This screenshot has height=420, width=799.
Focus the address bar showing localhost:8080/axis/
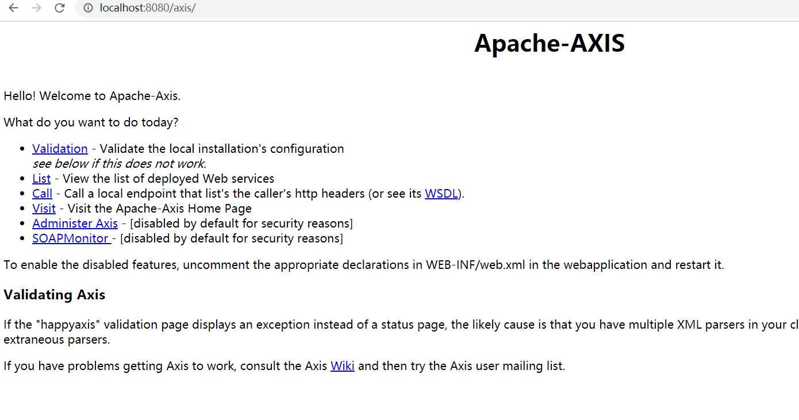tap(437, 8)
